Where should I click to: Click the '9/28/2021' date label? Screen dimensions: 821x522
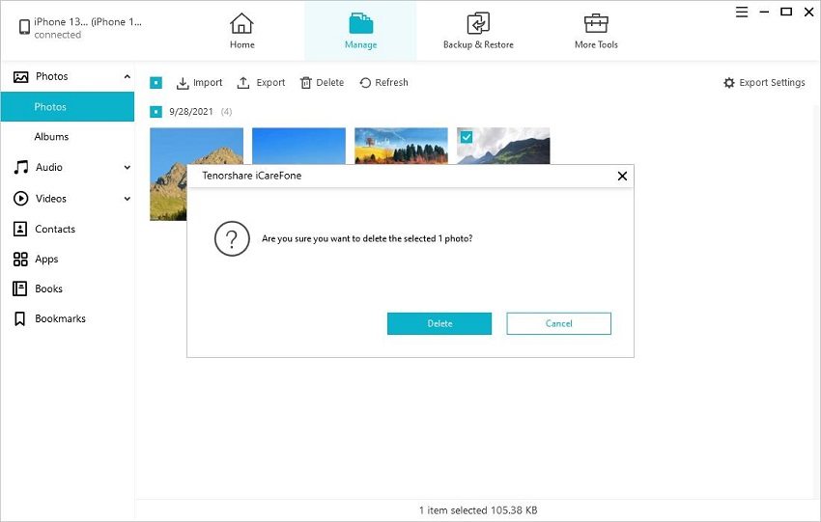click(x=191, y=111)
